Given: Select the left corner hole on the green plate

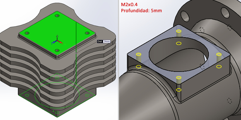Looking at the screenshot, I should 27,33.
